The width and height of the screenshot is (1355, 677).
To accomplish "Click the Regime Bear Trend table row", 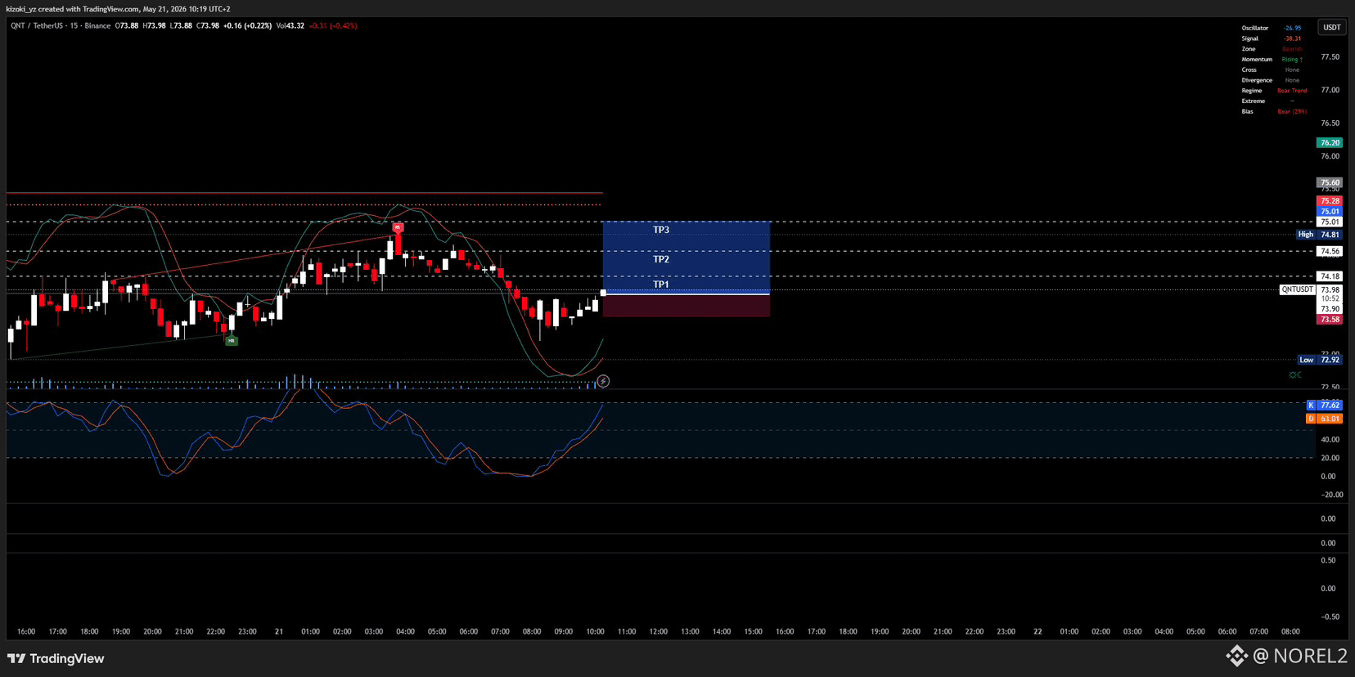I will pyautogui.click(x=1274, y=91).
